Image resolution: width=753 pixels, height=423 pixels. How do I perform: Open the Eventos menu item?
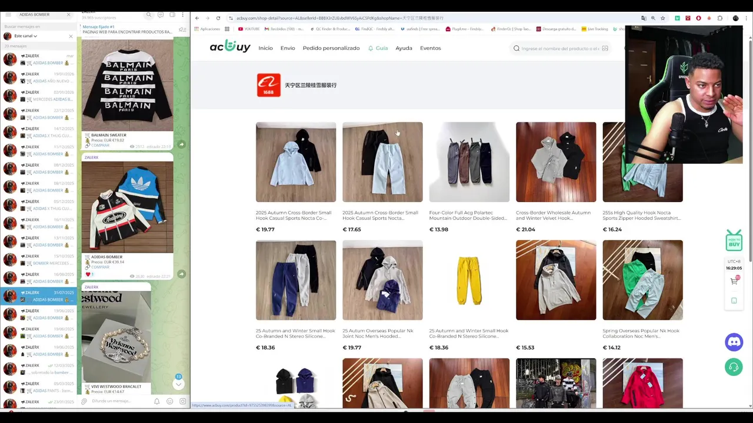[x=430, y=48]
